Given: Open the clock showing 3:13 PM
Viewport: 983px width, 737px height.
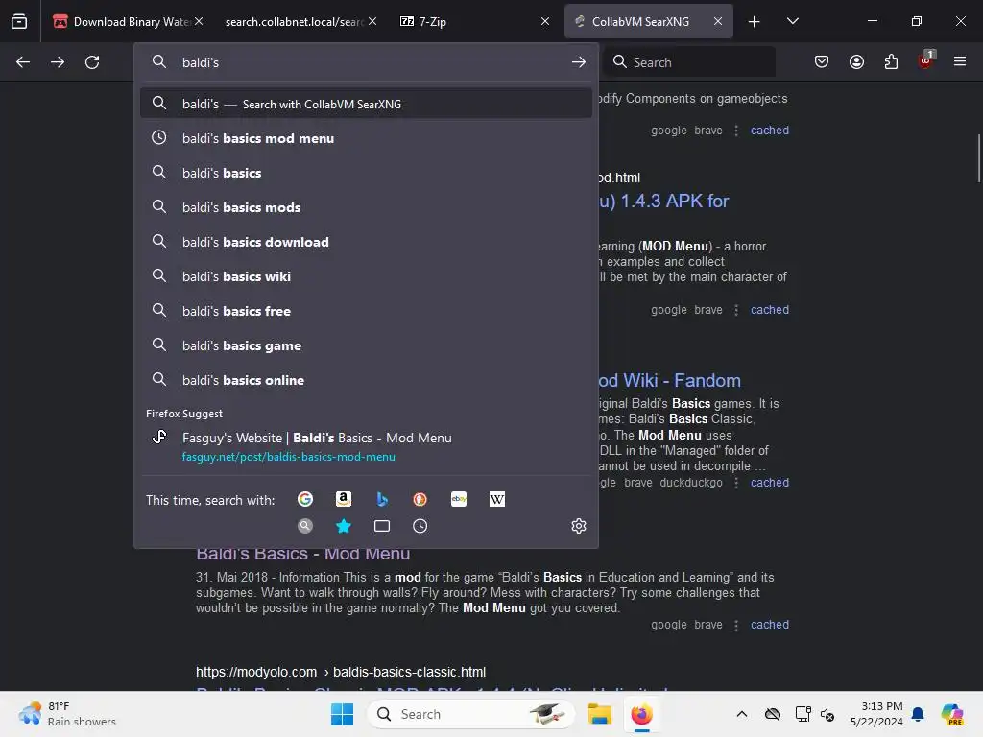Looking at the screenshot, I should point(876,714).
